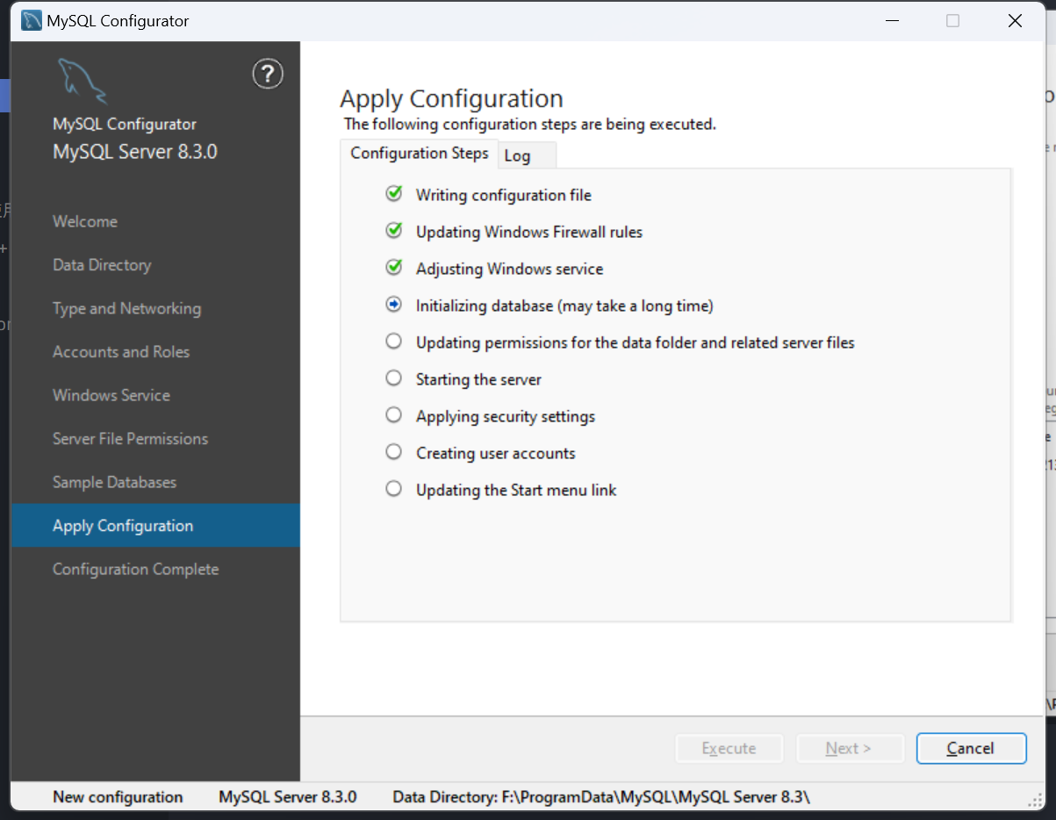The height and width of the screenshot is (820, 1056).
Task: Click 'Creating user accounts' step text
Action: [x=496, y=453]
